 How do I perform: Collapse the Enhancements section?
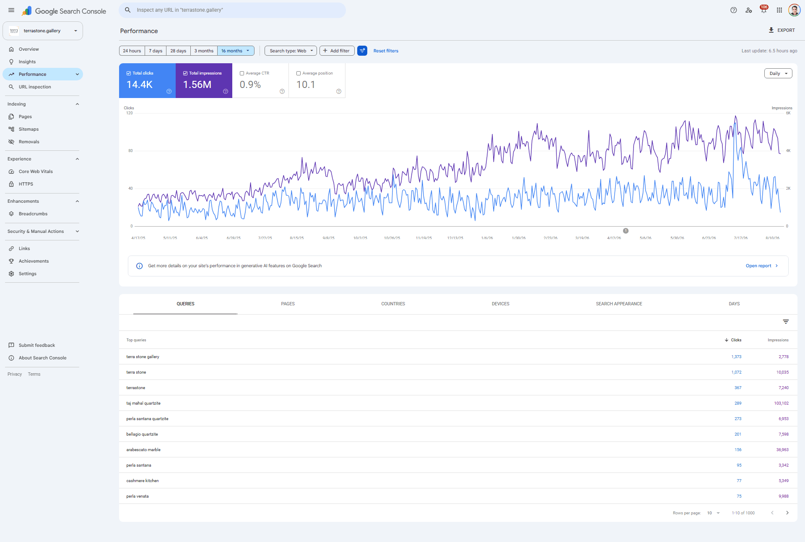point(77,201)
